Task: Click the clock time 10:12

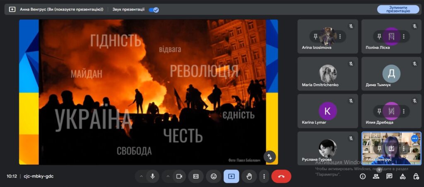Action: click(12, 177)
